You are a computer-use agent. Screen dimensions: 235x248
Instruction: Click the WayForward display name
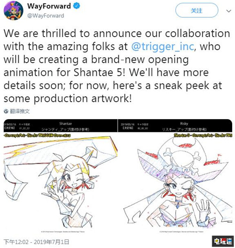click(x=49, y=6)
